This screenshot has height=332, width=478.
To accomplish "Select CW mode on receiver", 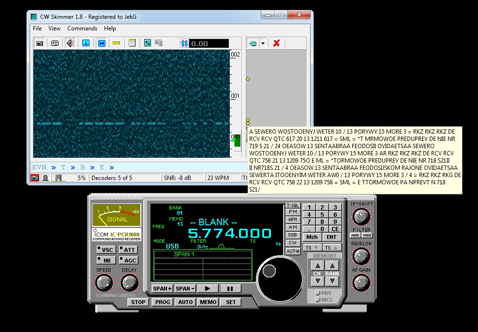I will point(292,243).
